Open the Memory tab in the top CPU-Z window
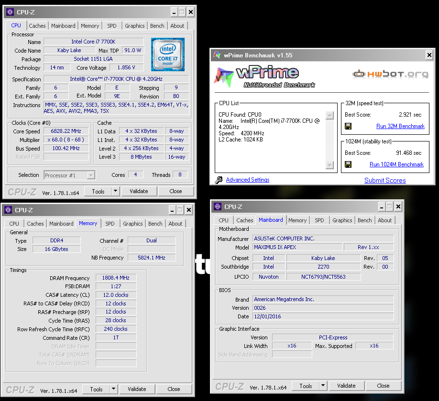 (90, 26)
